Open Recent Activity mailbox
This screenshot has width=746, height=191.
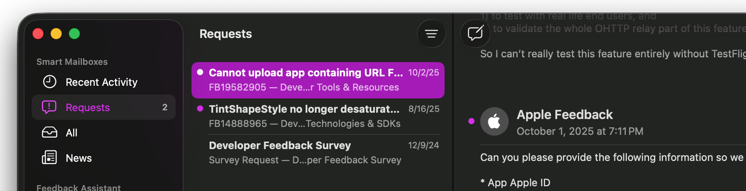click(x=101, y=82)
